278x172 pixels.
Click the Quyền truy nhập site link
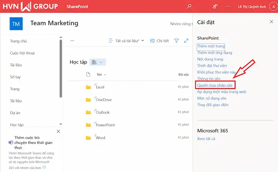pos(216,85)
